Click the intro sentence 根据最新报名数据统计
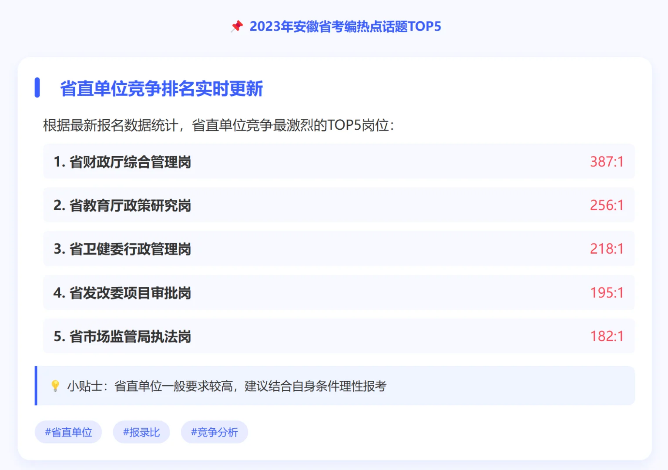Viewport: 668px width, 470px height. [219, 125]
